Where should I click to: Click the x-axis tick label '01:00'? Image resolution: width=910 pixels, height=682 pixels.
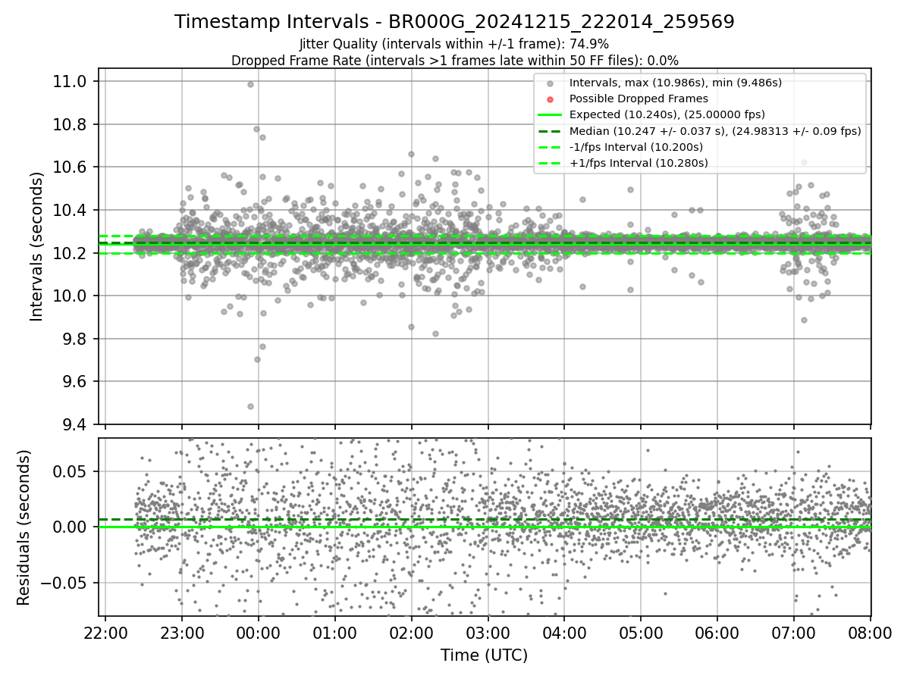(x=335, y=632)
